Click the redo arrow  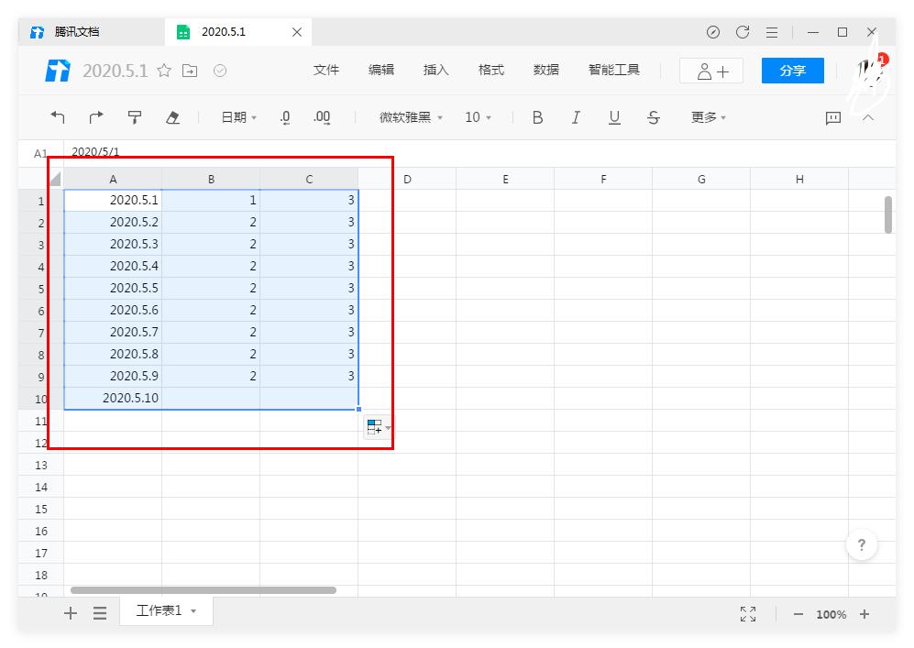(95, 117)
